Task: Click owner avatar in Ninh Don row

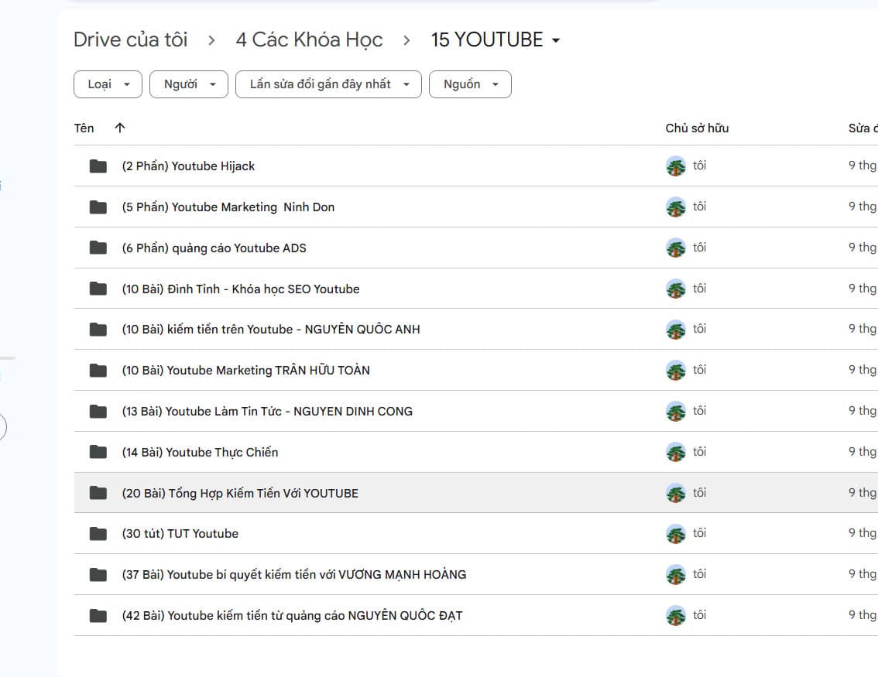Action: [676, 207]
